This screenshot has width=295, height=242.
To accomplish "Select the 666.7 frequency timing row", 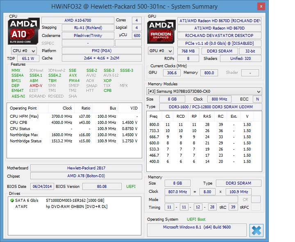I will point(204,137).
